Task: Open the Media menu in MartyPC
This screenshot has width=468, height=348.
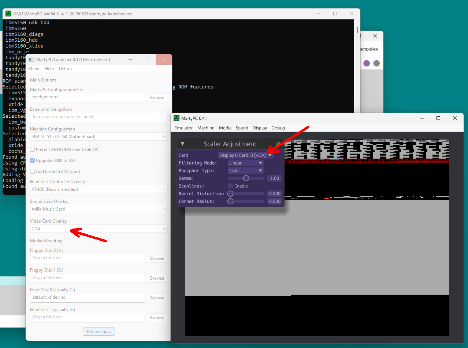Action: click(225, 128)
